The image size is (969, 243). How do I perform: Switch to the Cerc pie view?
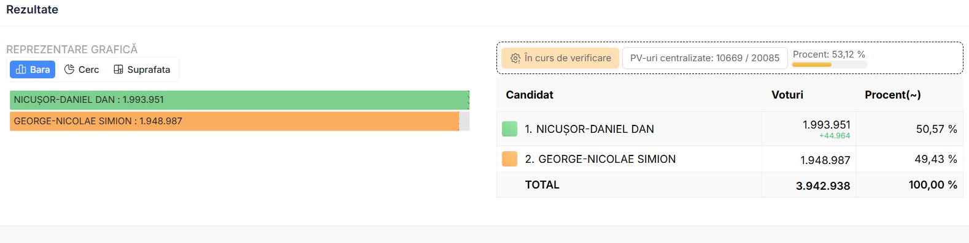pyautogui.click(x=82, y=70)
